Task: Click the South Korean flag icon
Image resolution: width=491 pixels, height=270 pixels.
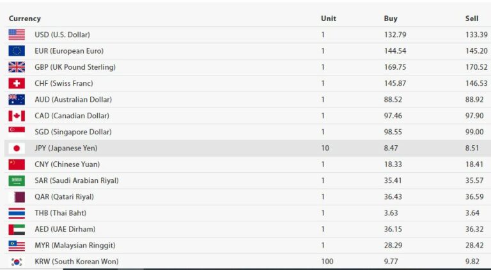Action: (17, 261)
